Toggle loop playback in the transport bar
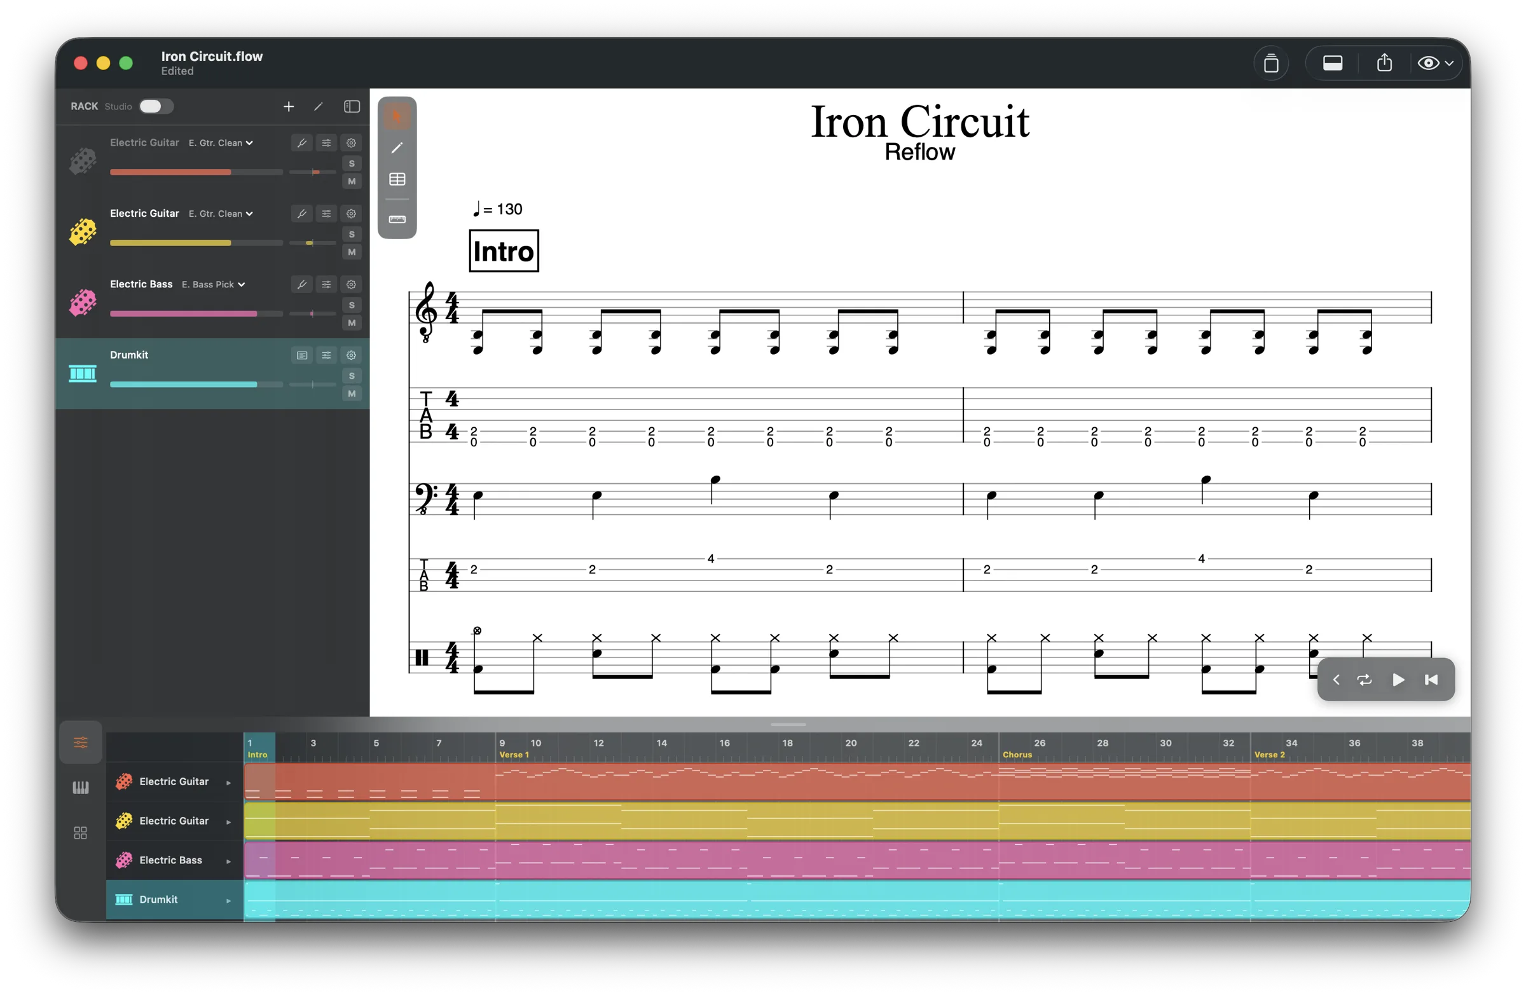 tap(1364, 680)
